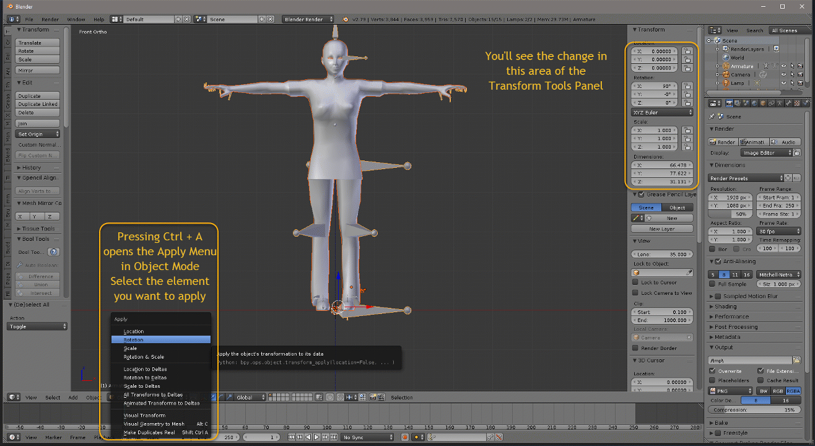The width and height of the screenshot is (815, 446).
Task: Click the output folder browse icon
Action: 796,360
